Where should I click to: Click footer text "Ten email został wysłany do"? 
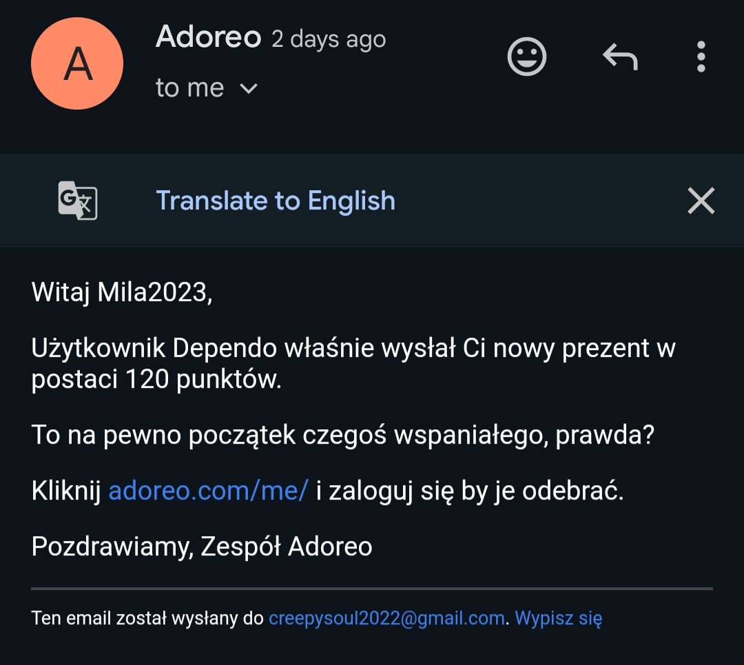coord(147,618)
